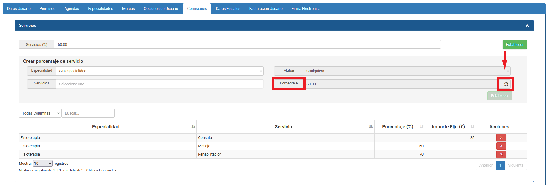This screenshot has height=185, width=549.
Task: Click the Acciones column header
Action: (501, 127)
